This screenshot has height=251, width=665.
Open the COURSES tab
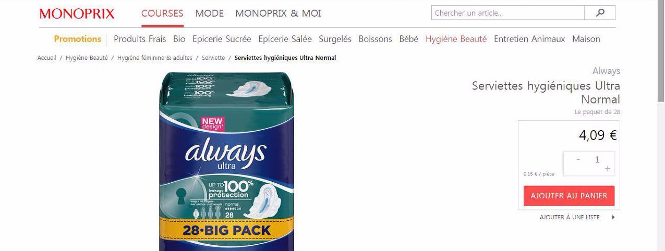(162, 14)
